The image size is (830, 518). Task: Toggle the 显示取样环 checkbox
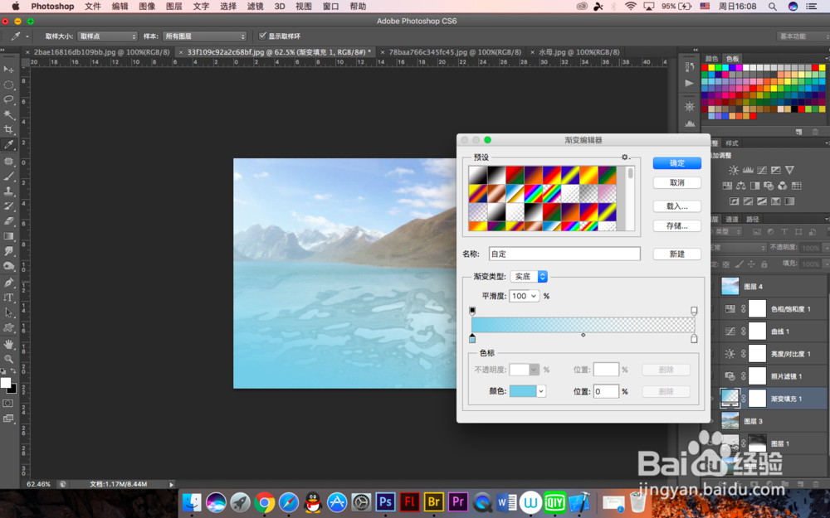point(262,36)
